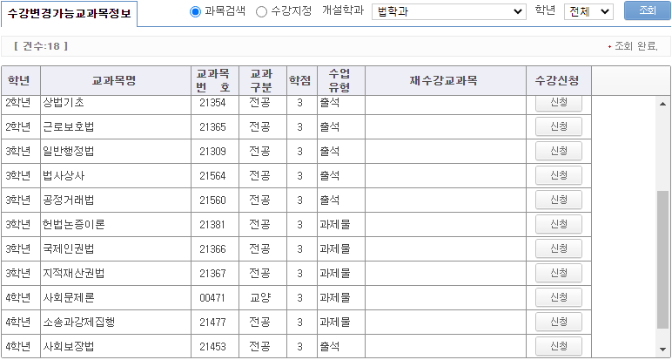
Task: Click the 건수:18 result count
Action: click(x=41, y=46)
